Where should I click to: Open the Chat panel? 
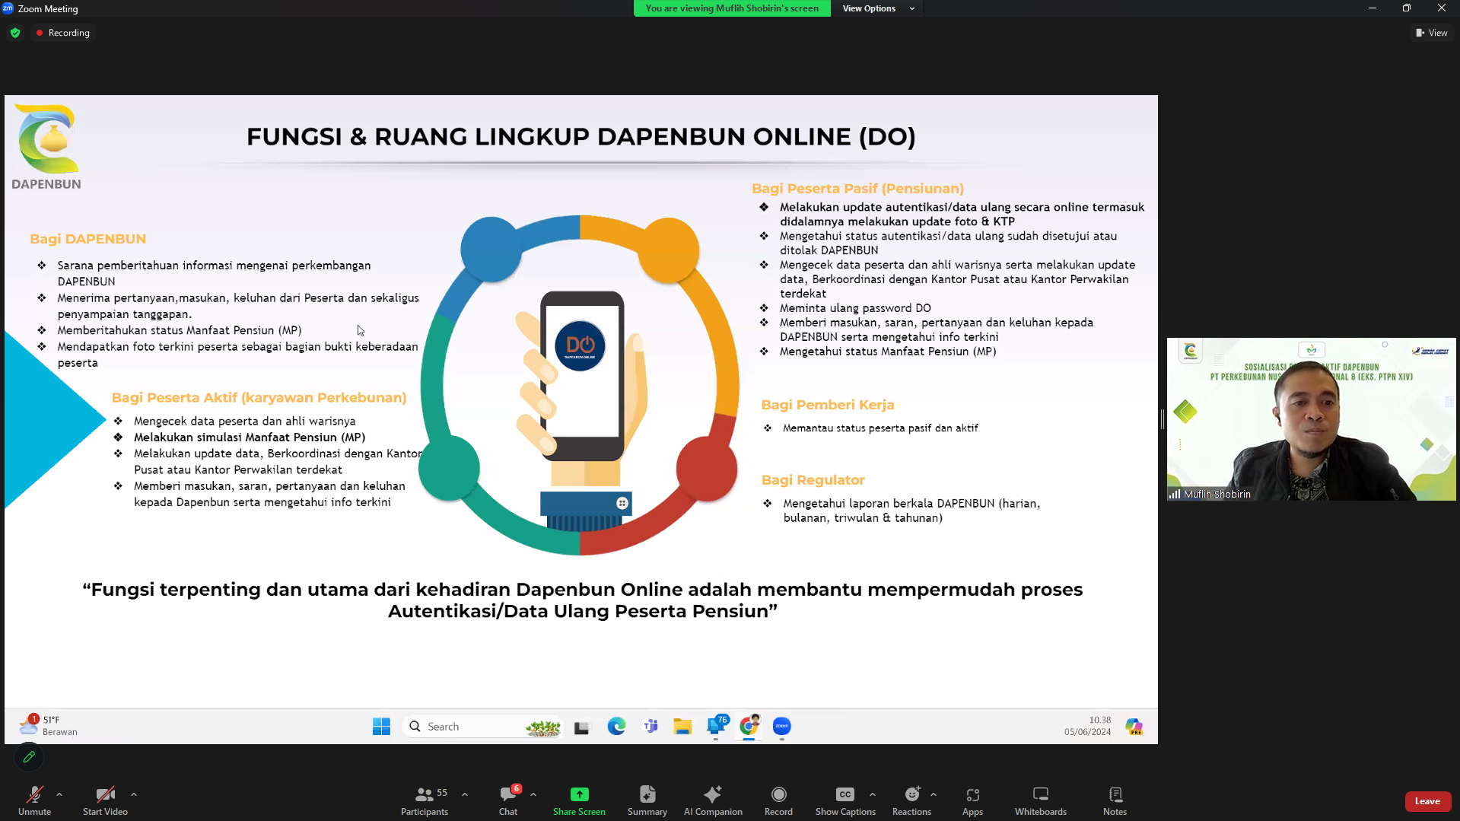tap(508, 800)
